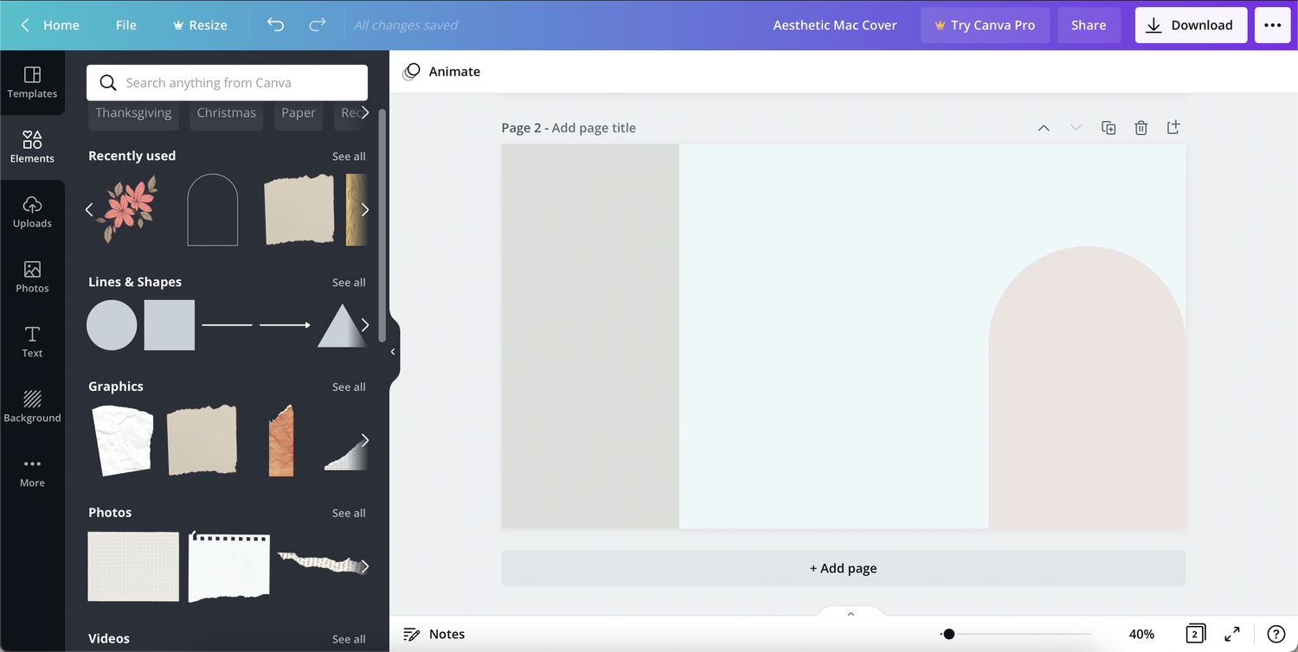
Task: Open the Animate options
Action: coord(441,71)
